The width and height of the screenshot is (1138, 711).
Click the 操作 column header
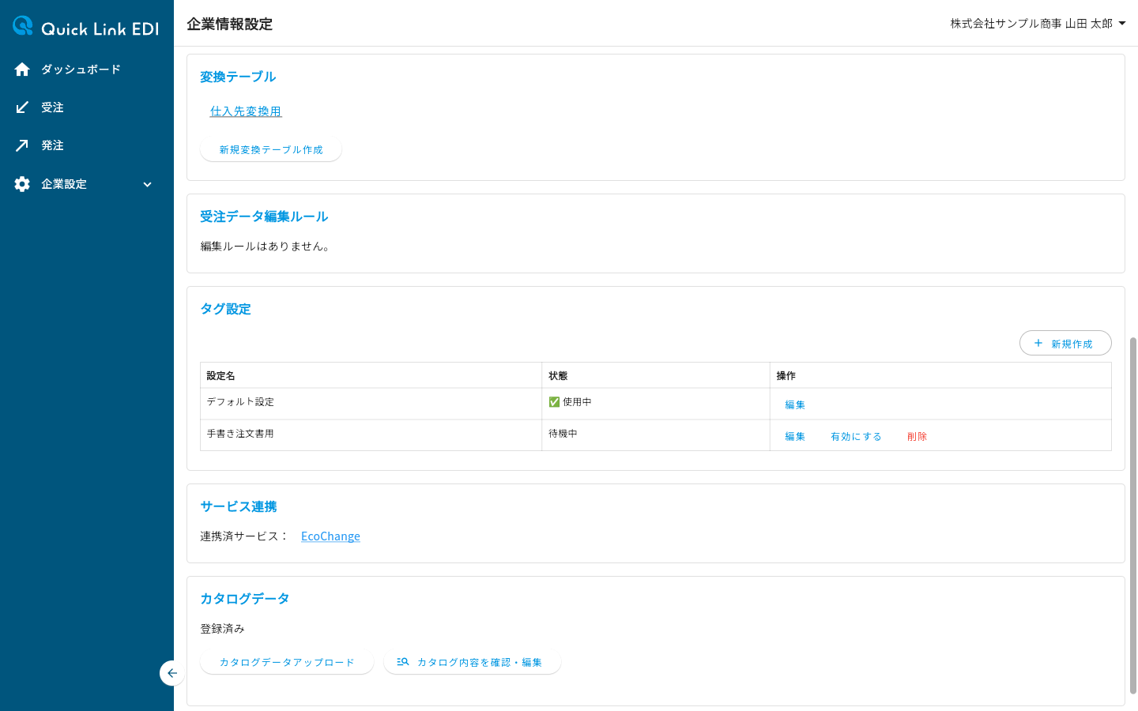(x=940, y=375)
